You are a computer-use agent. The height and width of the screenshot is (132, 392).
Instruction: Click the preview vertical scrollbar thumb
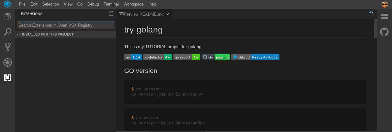(x=375, y=28)
